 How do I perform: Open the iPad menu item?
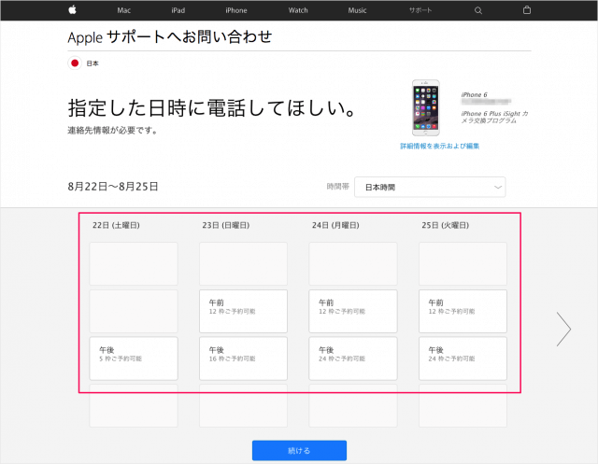[178, 10]
